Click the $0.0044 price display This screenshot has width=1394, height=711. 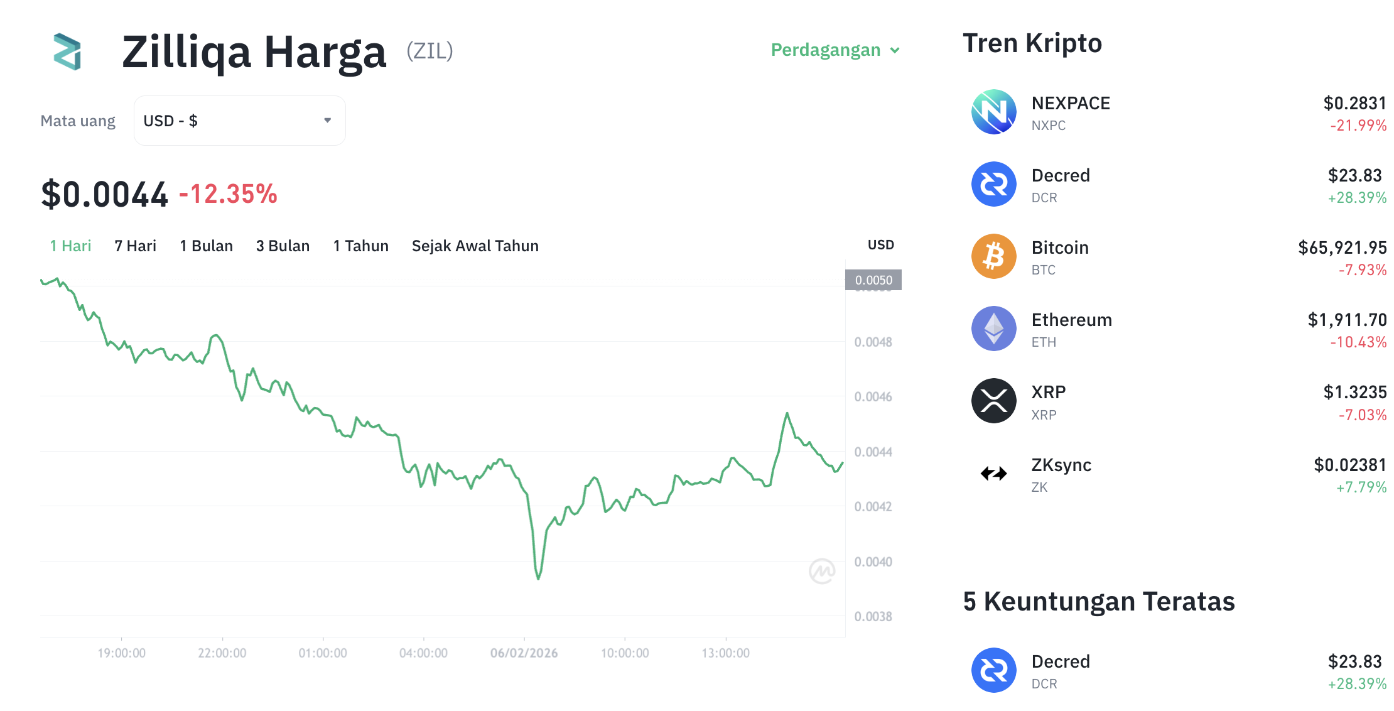(x=102, y=194)
